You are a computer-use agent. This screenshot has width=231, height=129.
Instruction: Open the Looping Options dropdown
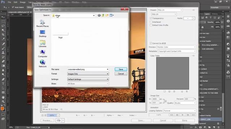point(180,111)
